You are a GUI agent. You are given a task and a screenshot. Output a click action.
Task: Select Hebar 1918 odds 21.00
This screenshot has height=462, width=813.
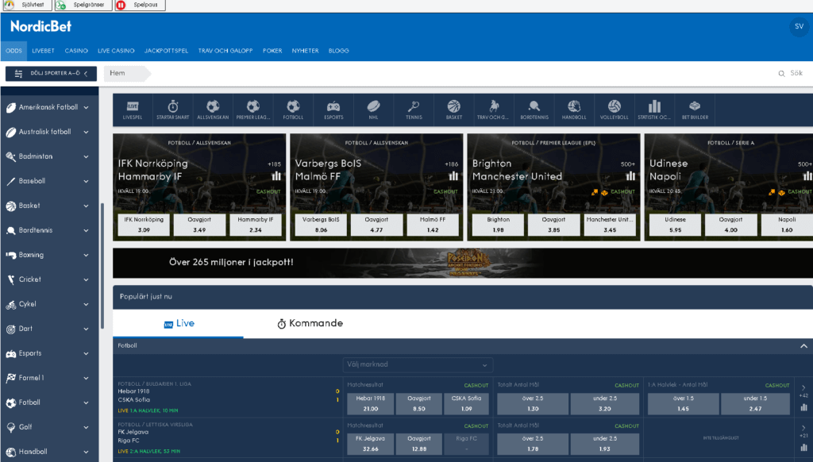[x=370, y=404]
